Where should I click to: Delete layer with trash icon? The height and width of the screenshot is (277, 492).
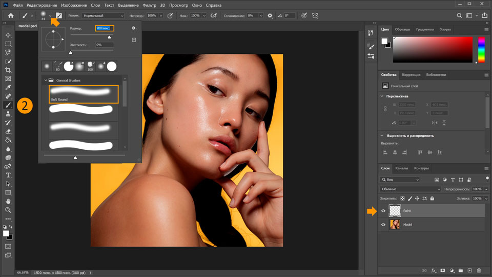(x=479, y=270)
